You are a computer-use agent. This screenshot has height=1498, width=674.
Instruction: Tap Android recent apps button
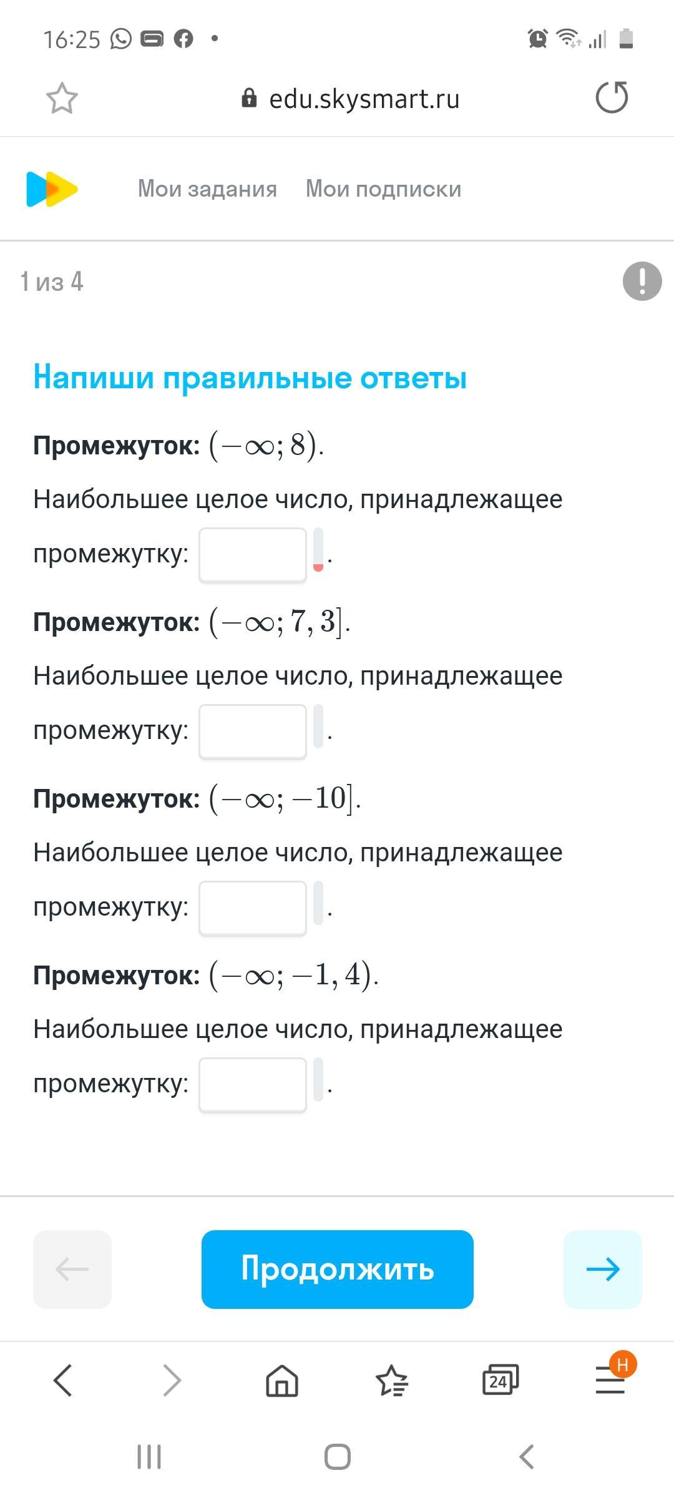149,1457
